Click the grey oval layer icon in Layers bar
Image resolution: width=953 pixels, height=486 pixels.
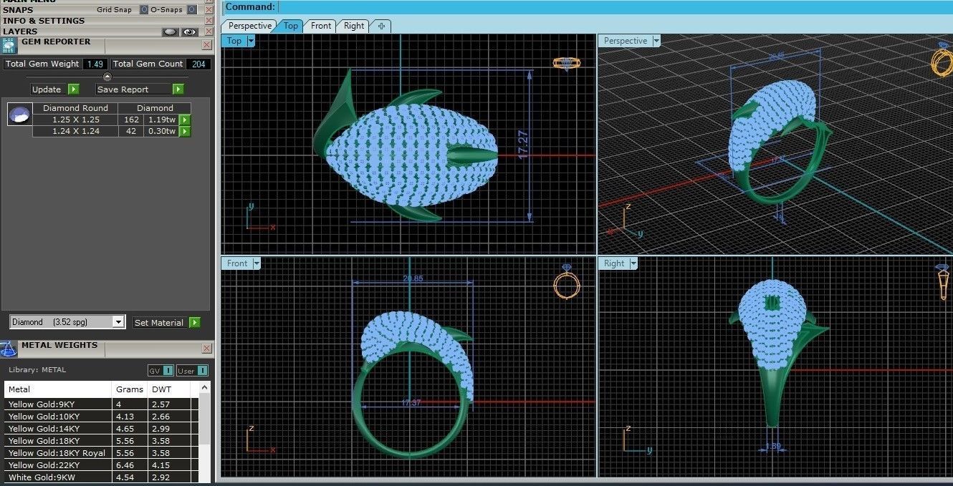coord(170,31)
